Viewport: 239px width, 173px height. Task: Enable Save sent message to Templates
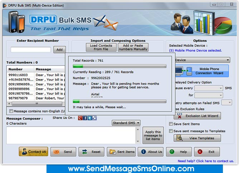tap(171, 131)
